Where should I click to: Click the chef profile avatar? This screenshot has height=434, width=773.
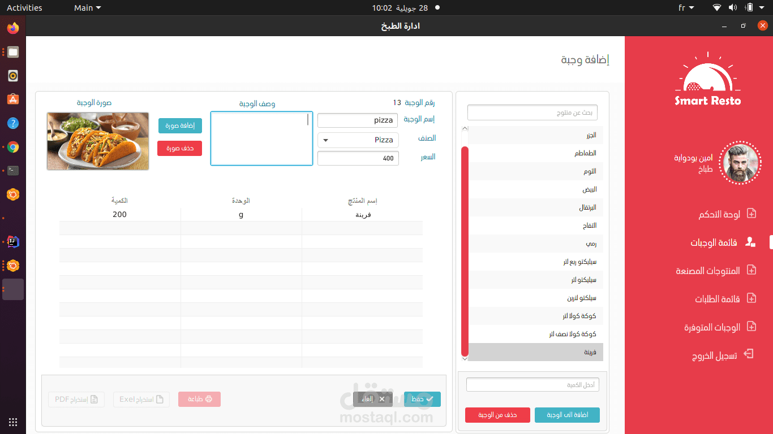740,163
